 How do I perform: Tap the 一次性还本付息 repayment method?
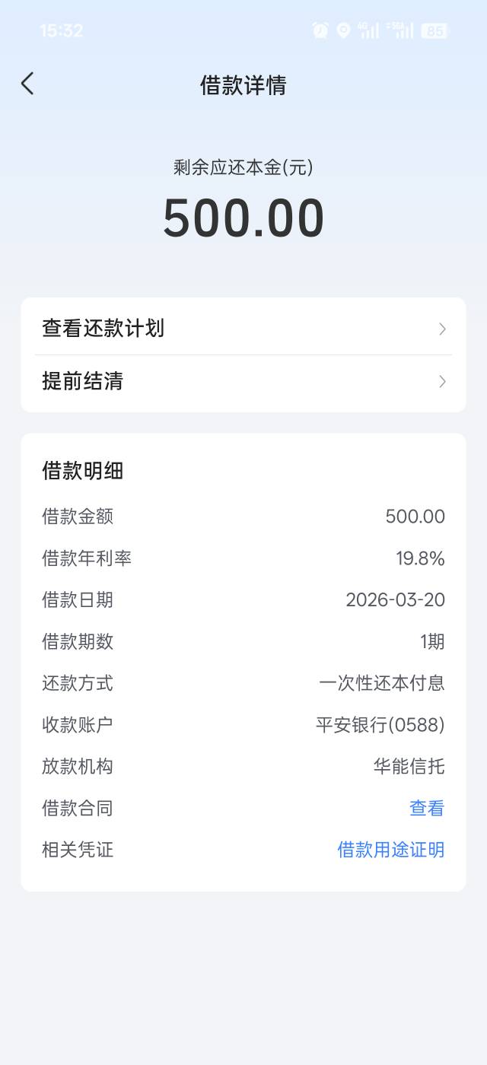pyautogui.click(x=382, y=683)
